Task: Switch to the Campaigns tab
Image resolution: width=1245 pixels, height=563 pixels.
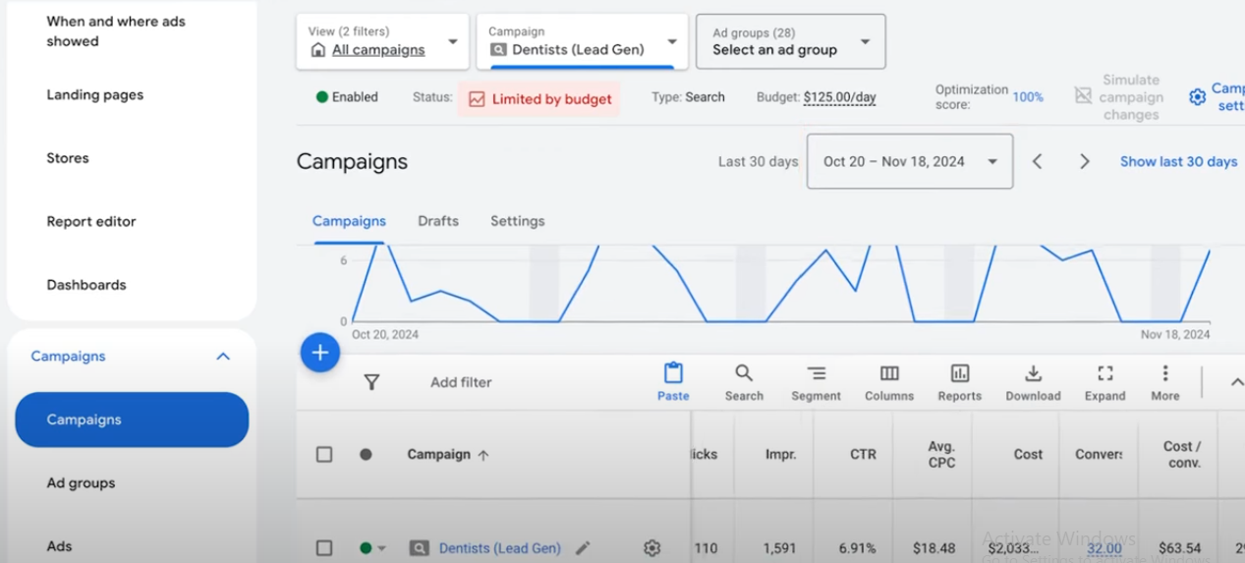Action: tap(349, 221)
